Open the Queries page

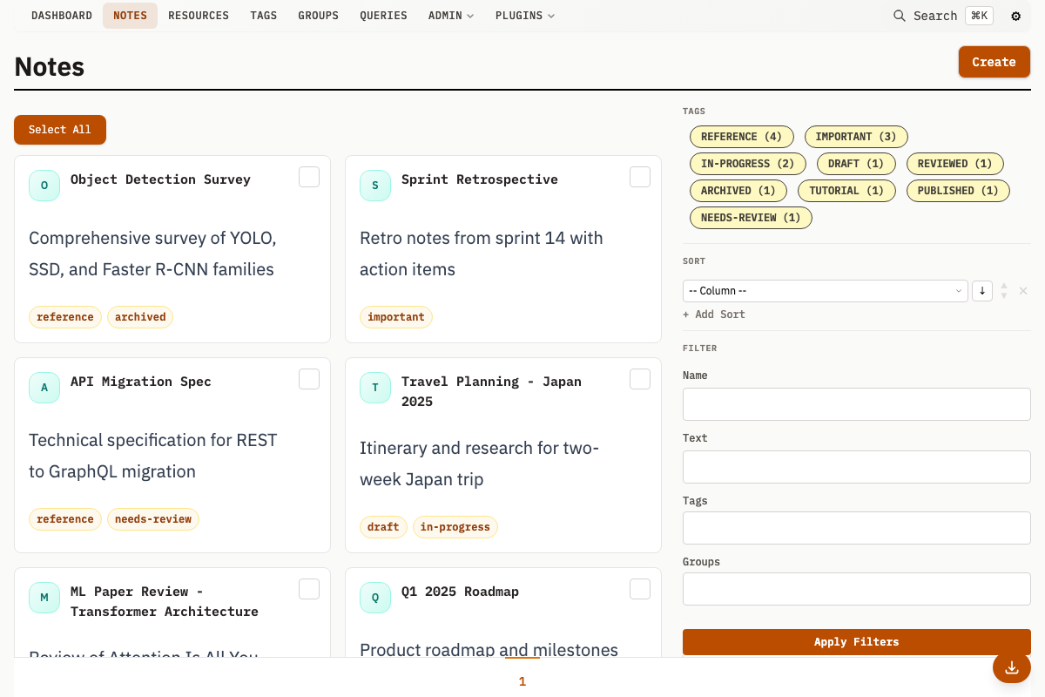(383, 16)
